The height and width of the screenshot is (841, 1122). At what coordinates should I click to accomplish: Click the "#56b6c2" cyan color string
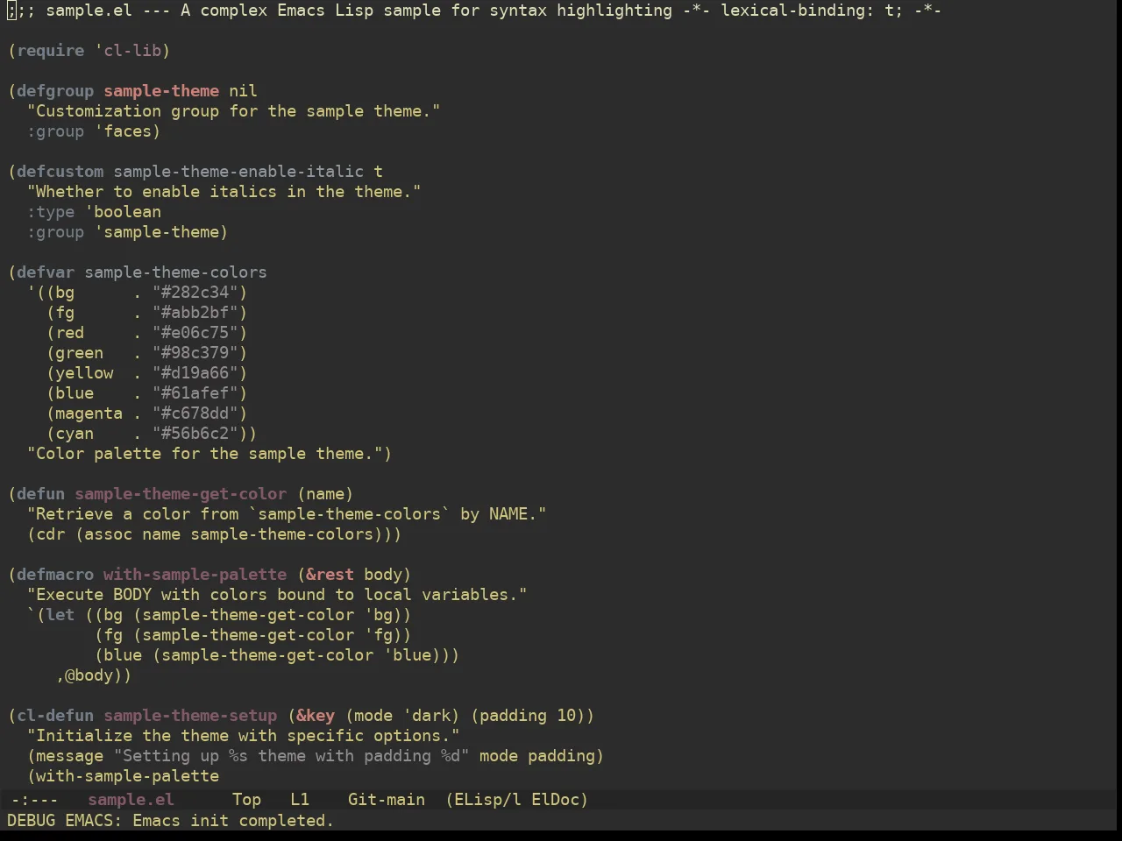pyautogui.click(x=195, y=434)
